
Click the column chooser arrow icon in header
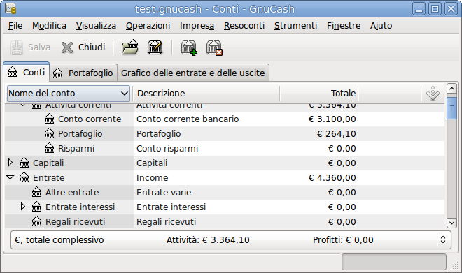click(433, 94)
